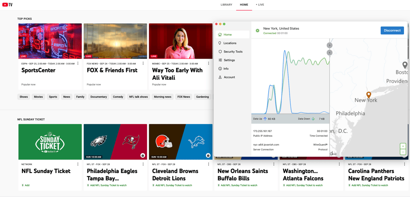This screenshot has height=197, width=410.
Task: Open FOX & Friends First thumbnail
Action: point(115,41)
